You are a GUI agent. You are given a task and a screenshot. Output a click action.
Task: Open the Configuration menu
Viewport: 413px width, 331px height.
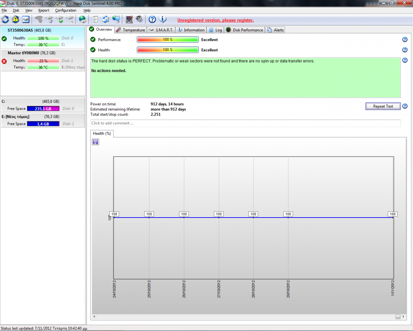click(66, 10)
